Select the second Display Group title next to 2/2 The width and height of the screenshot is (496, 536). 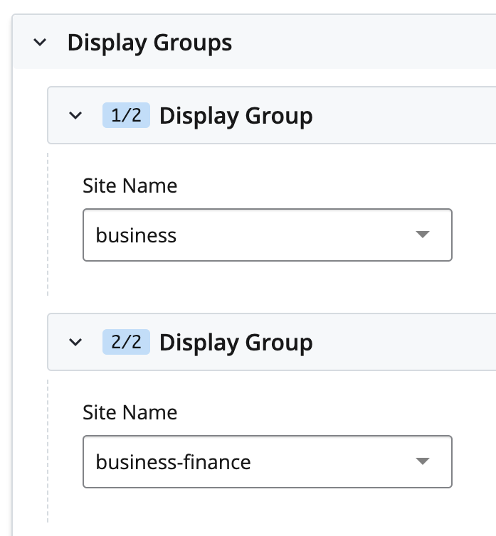pos(236,343)
